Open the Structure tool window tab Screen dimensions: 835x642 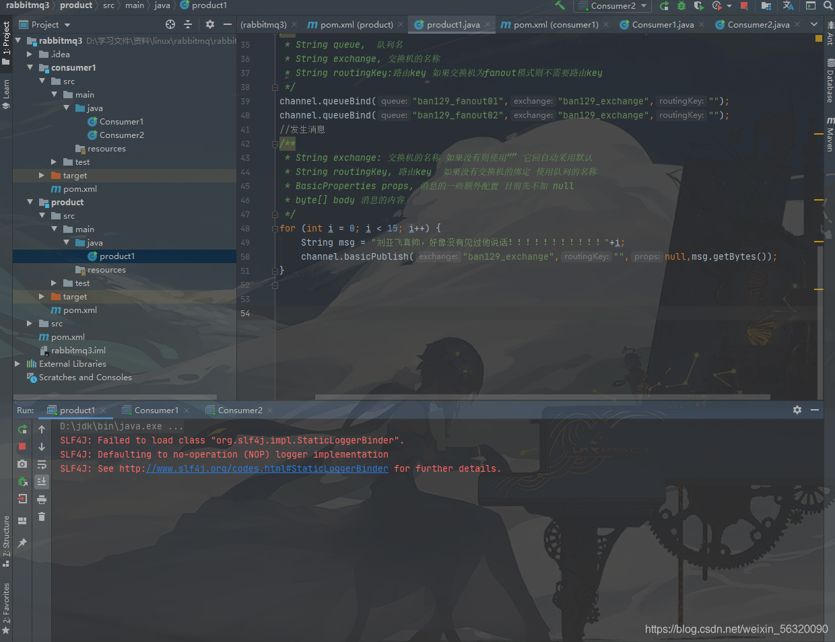(x=6, y=541)
